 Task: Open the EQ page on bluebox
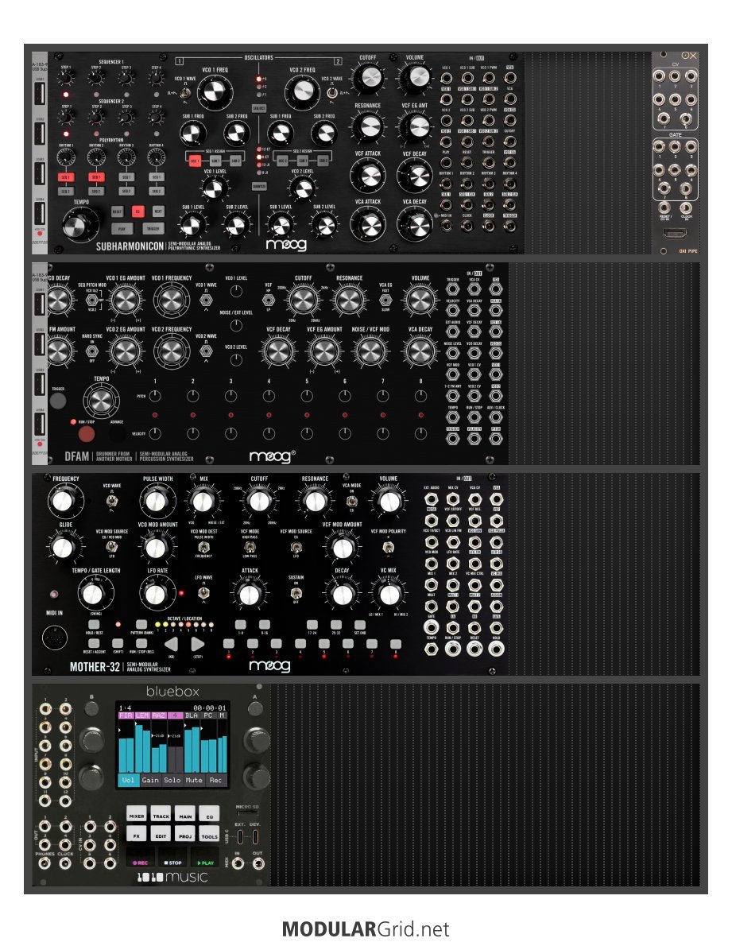point(209,815)
